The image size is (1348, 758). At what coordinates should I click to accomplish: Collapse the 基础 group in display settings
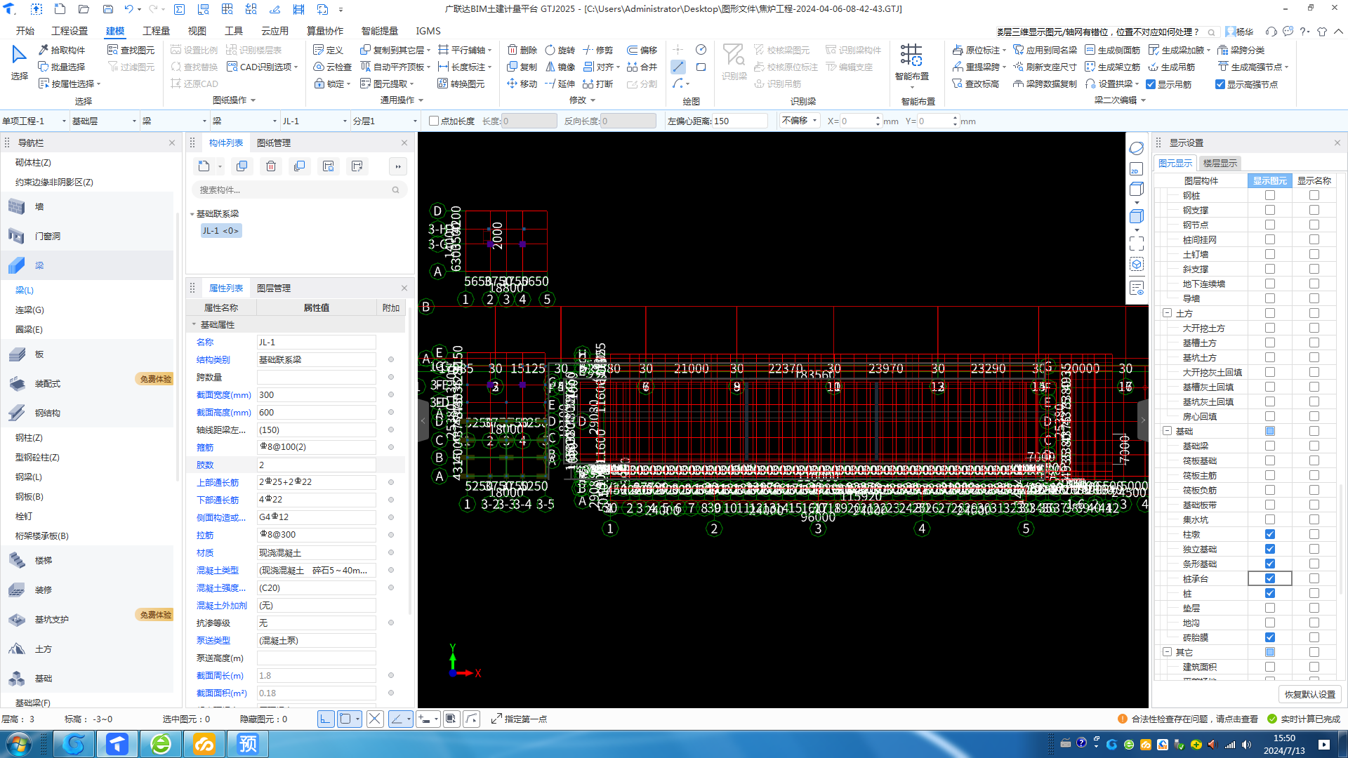(1167, 431)
